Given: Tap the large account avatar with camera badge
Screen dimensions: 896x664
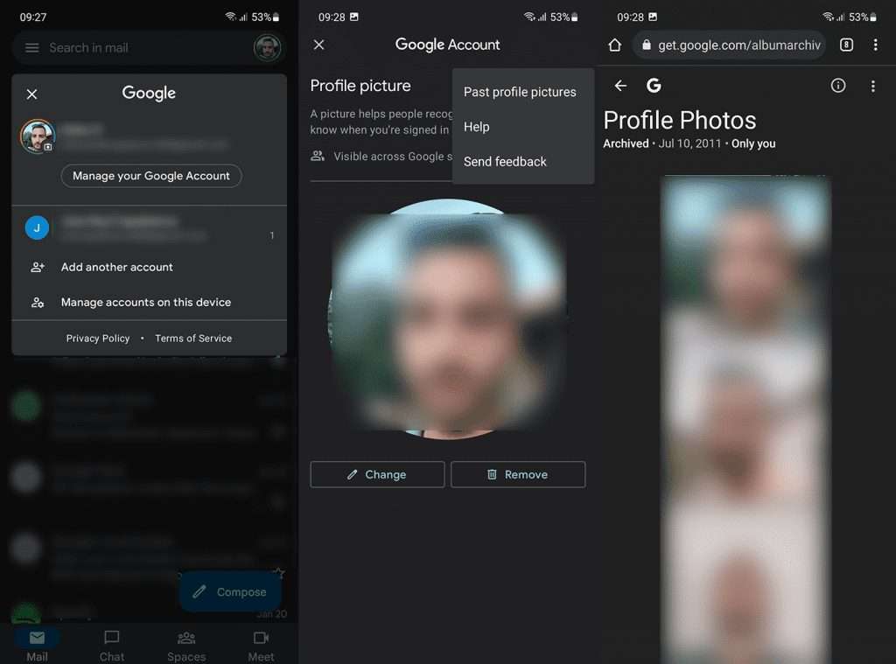Looking at the screenshot, I should point(38,136).
